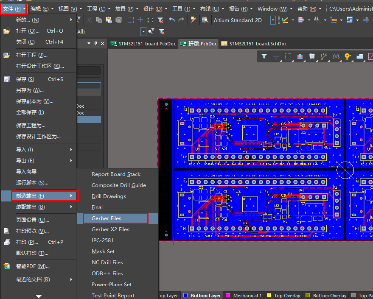This screenshot has width=373, height=299.
Task: Click the Open folder icon in File menu
Action: tap(7, 31)
